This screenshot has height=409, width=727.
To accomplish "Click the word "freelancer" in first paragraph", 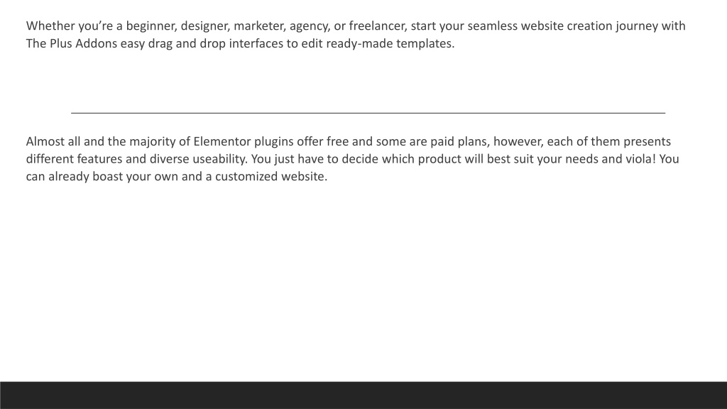I will tap(378, 26).
